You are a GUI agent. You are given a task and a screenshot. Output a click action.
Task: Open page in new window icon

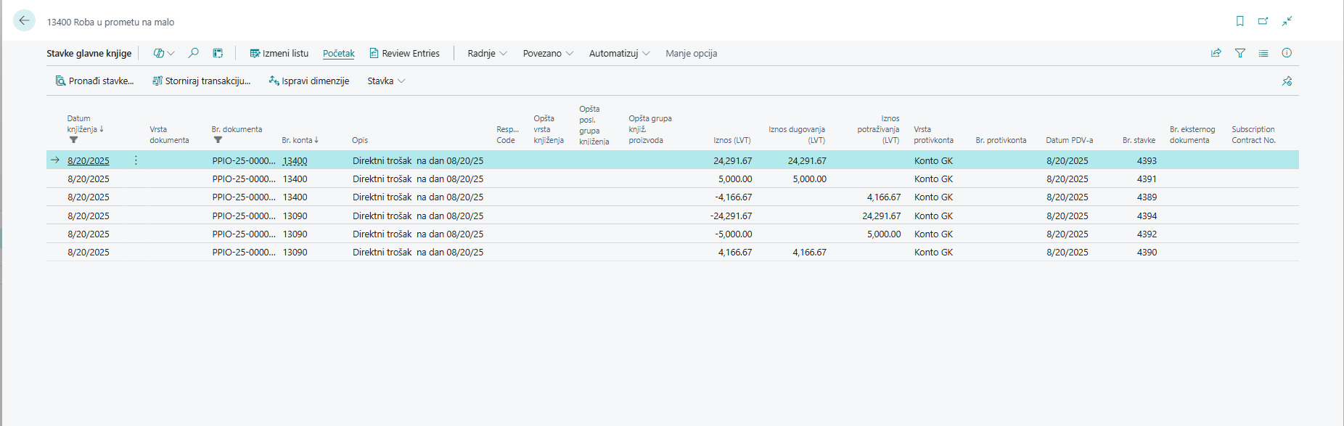pos(1263,21)
